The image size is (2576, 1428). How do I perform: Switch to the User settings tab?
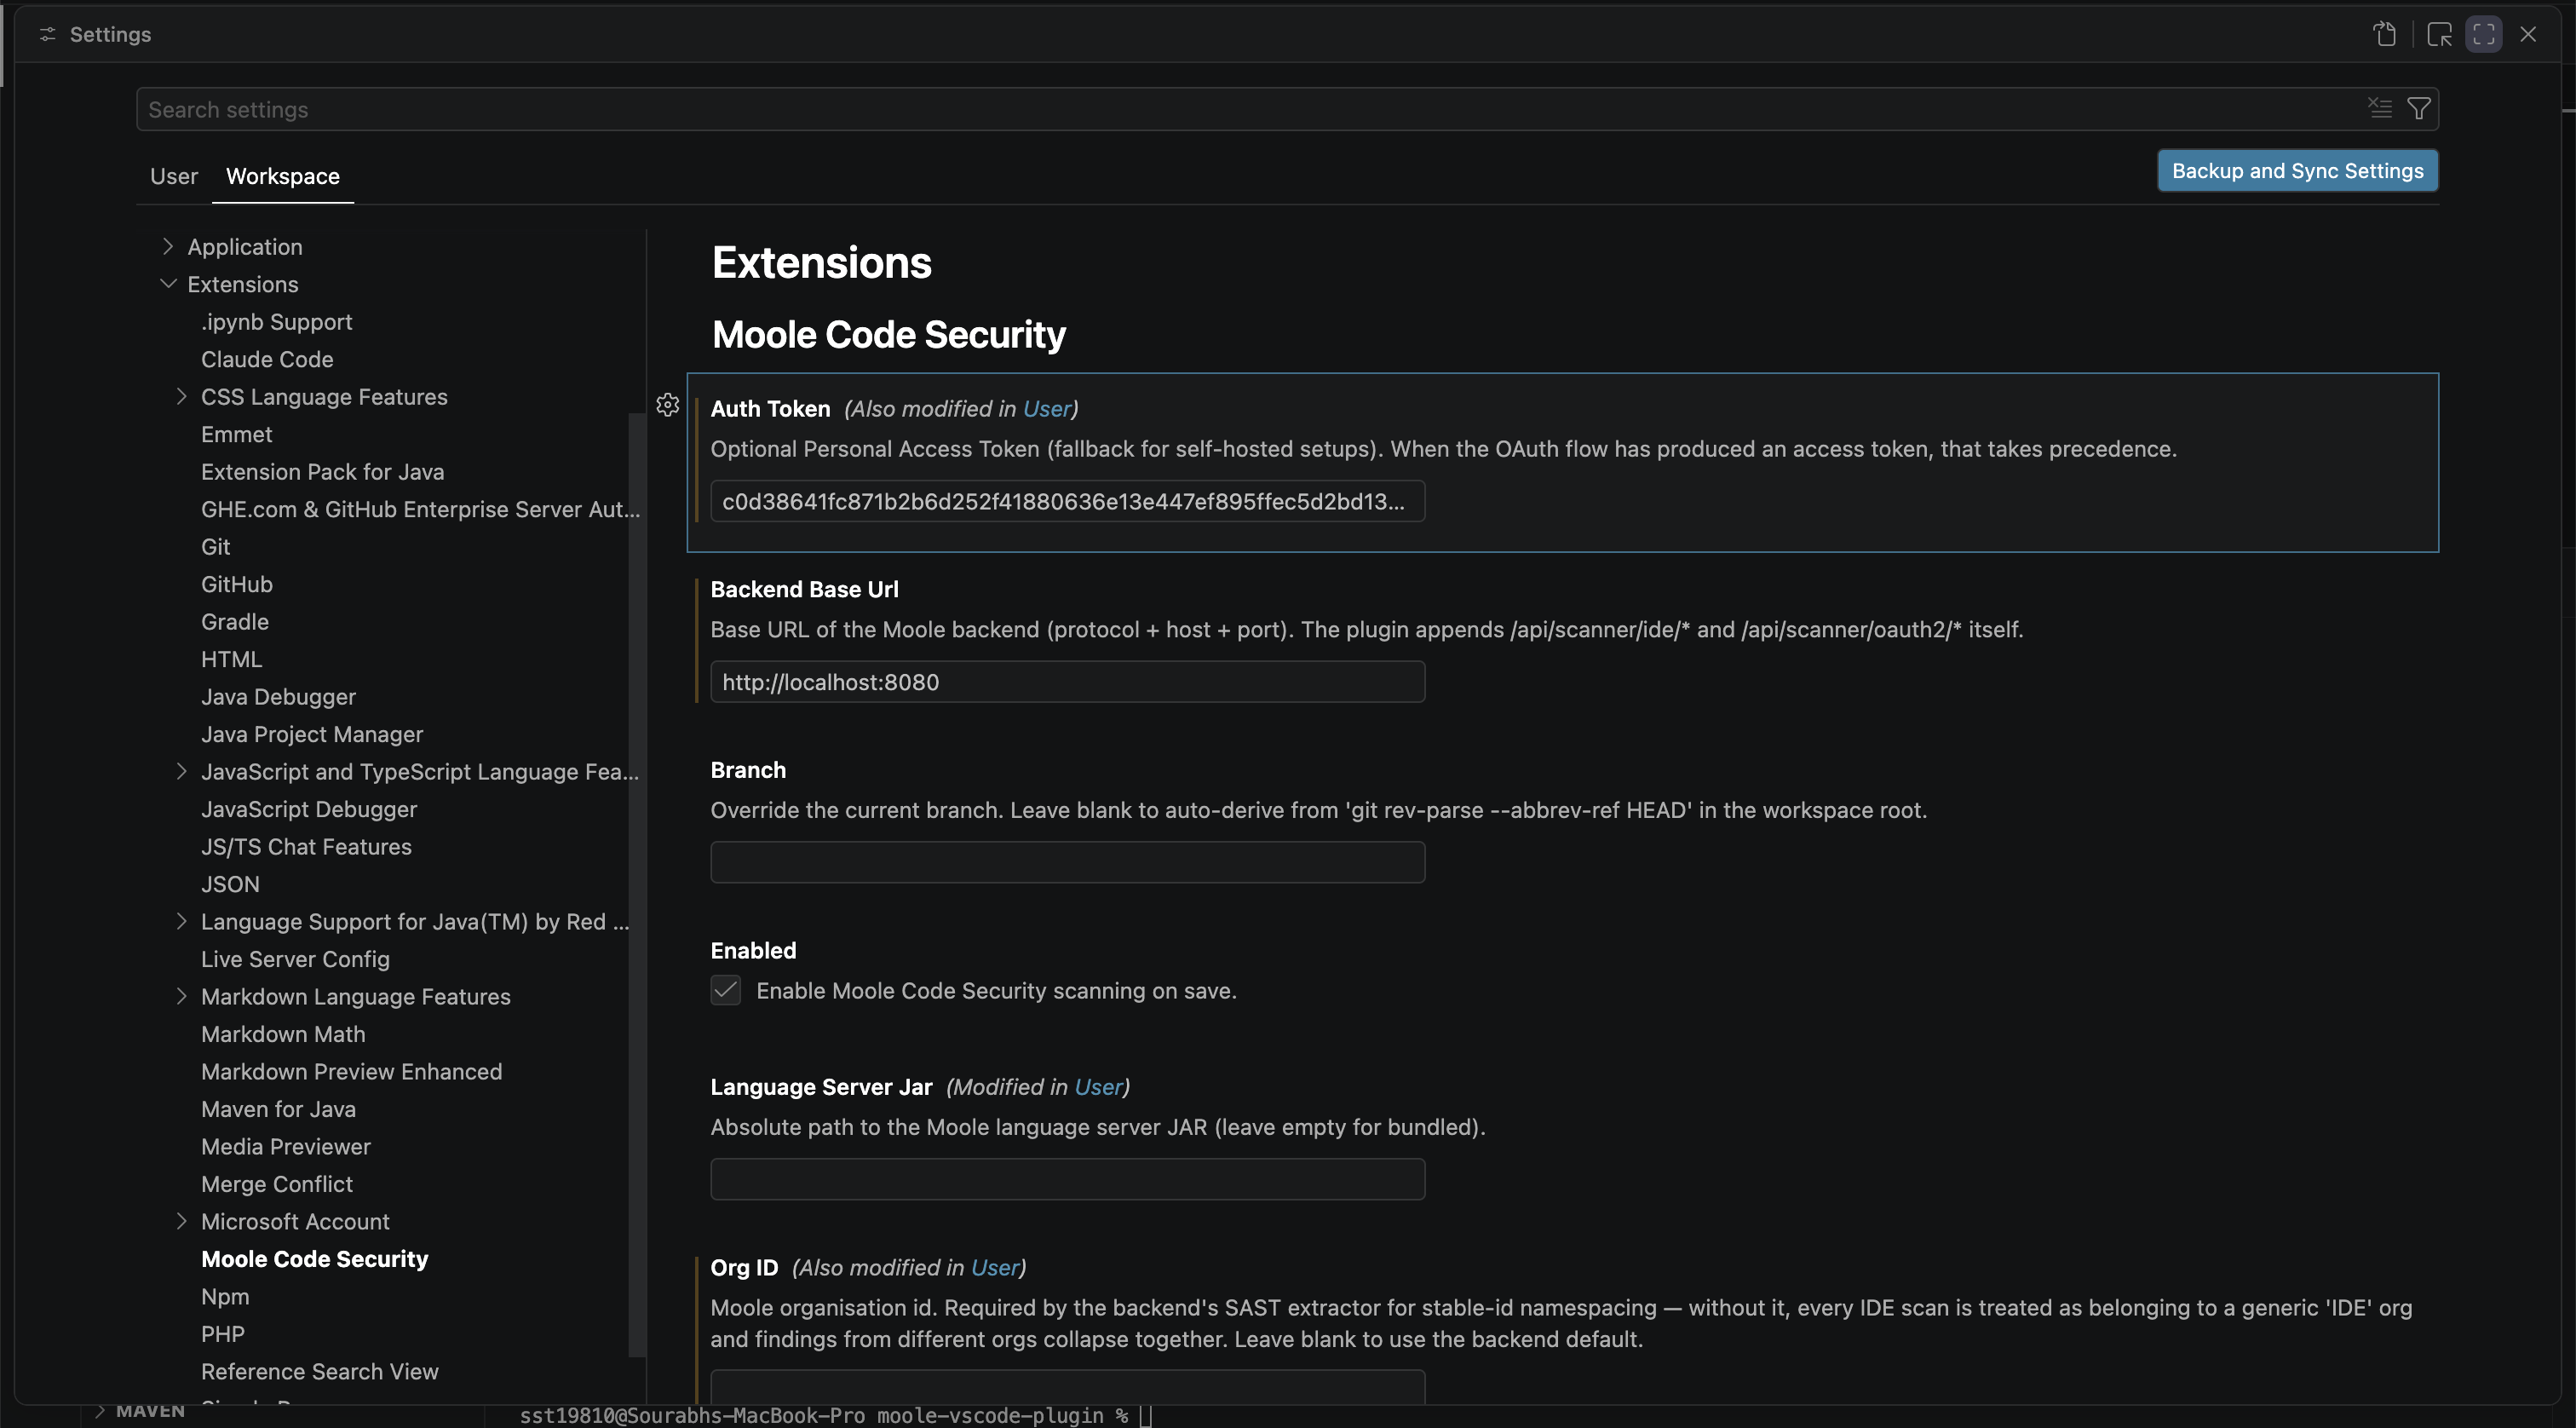coord(174,176)
